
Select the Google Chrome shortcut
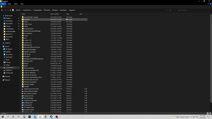tap(29, 96)
